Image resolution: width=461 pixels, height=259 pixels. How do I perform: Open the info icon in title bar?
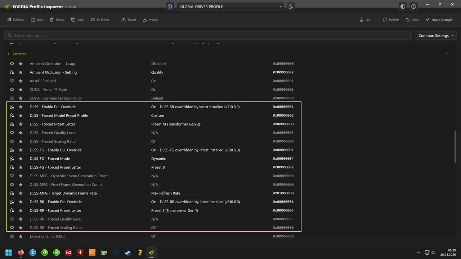413,6
